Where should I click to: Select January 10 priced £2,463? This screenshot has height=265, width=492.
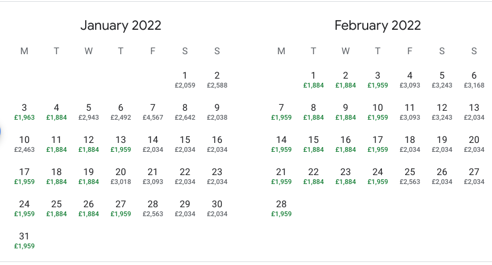coord(24,144)
